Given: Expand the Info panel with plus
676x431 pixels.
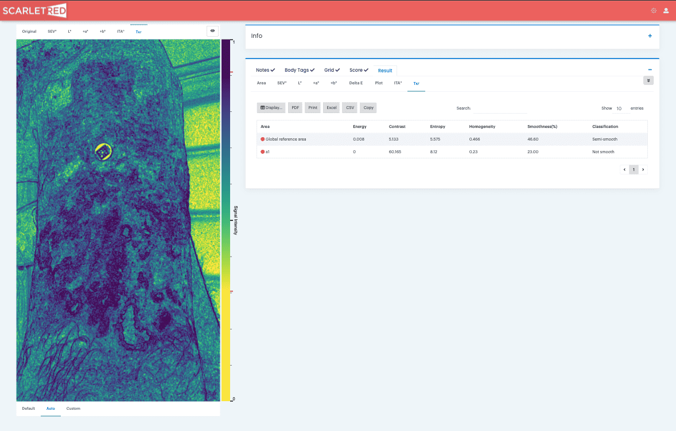Looking at the screenshot, I should pos(650,36).
